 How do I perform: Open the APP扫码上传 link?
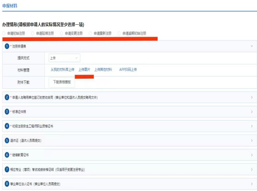click(x=128, y=70)
